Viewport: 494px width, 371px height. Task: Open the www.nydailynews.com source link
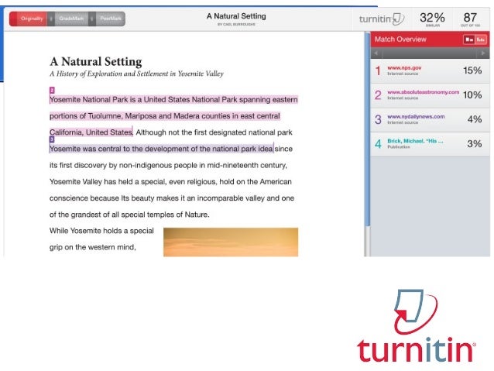416,117
